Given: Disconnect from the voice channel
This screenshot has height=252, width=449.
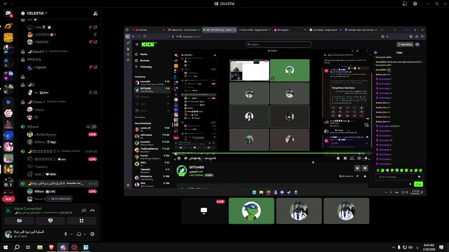Looking at the screenshot, I should [x=92, y=211].
